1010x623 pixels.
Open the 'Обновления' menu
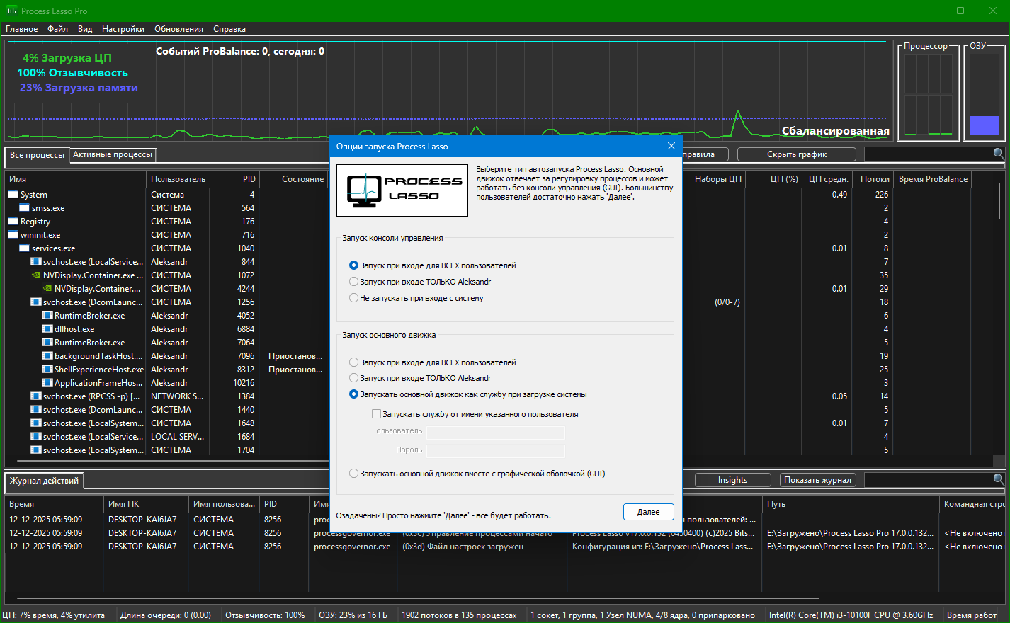click(178, 29)
